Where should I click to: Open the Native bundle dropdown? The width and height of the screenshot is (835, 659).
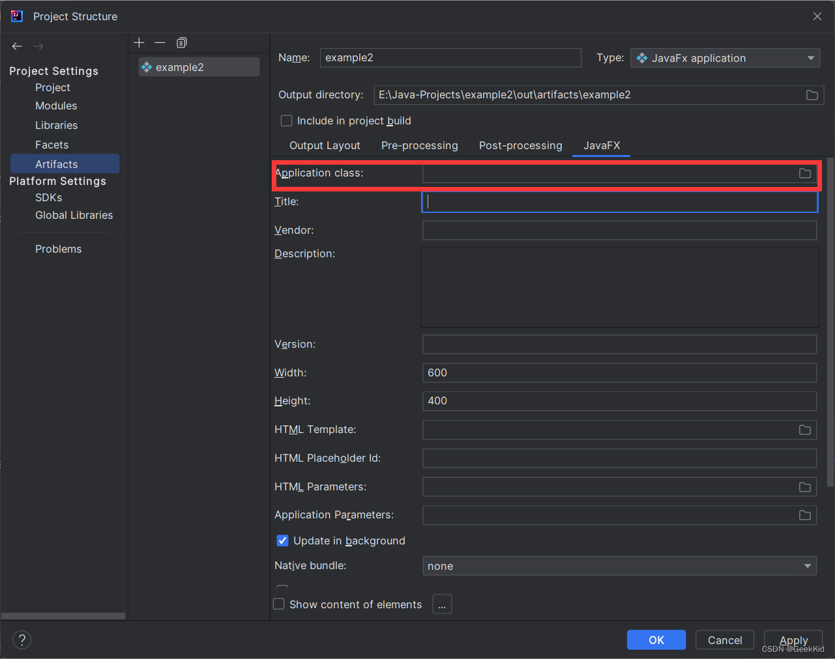pos(619,566)
